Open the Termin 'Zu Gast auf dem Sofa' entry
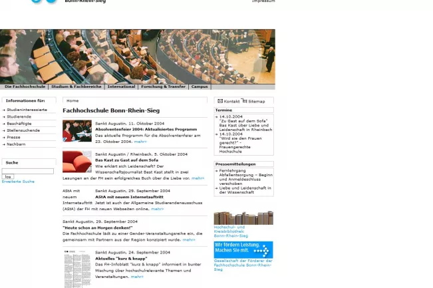This screenshot has height=288, width=433. click(x=245, y=123)
